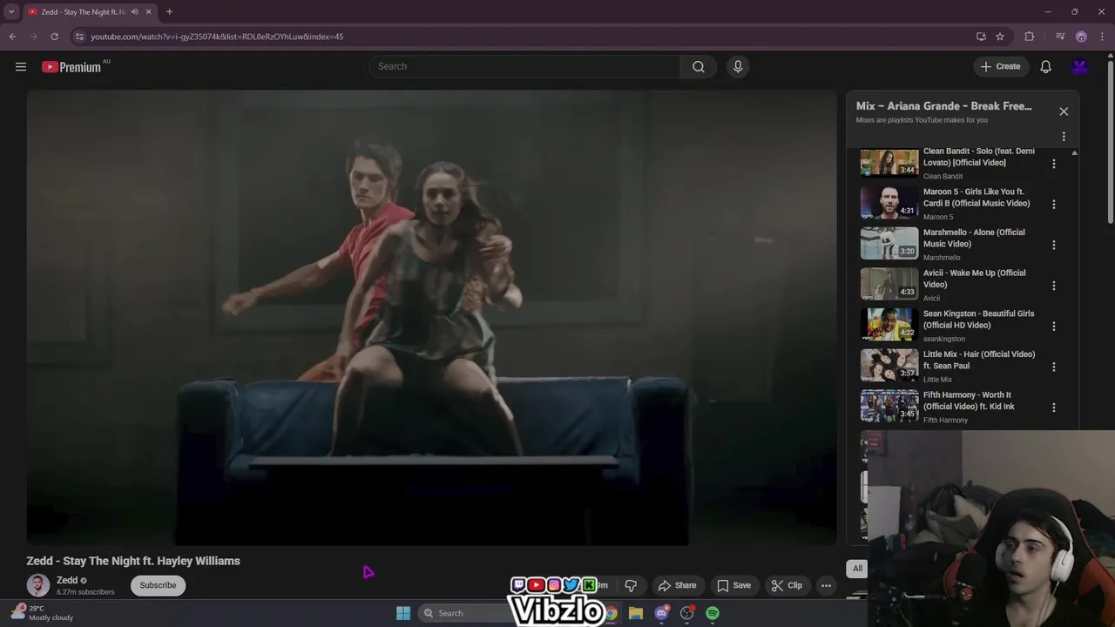Viewport: 1115px width, 627px height.
Task: Select Sean Kingston - Beautiful Girls title
Action: tap(978, 320)
